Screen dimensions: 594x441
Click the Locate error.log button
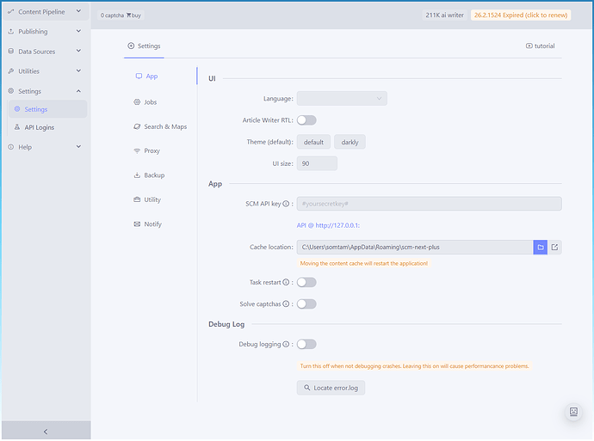click(331, 388)
